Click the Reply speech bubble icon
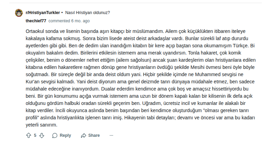 55,135
